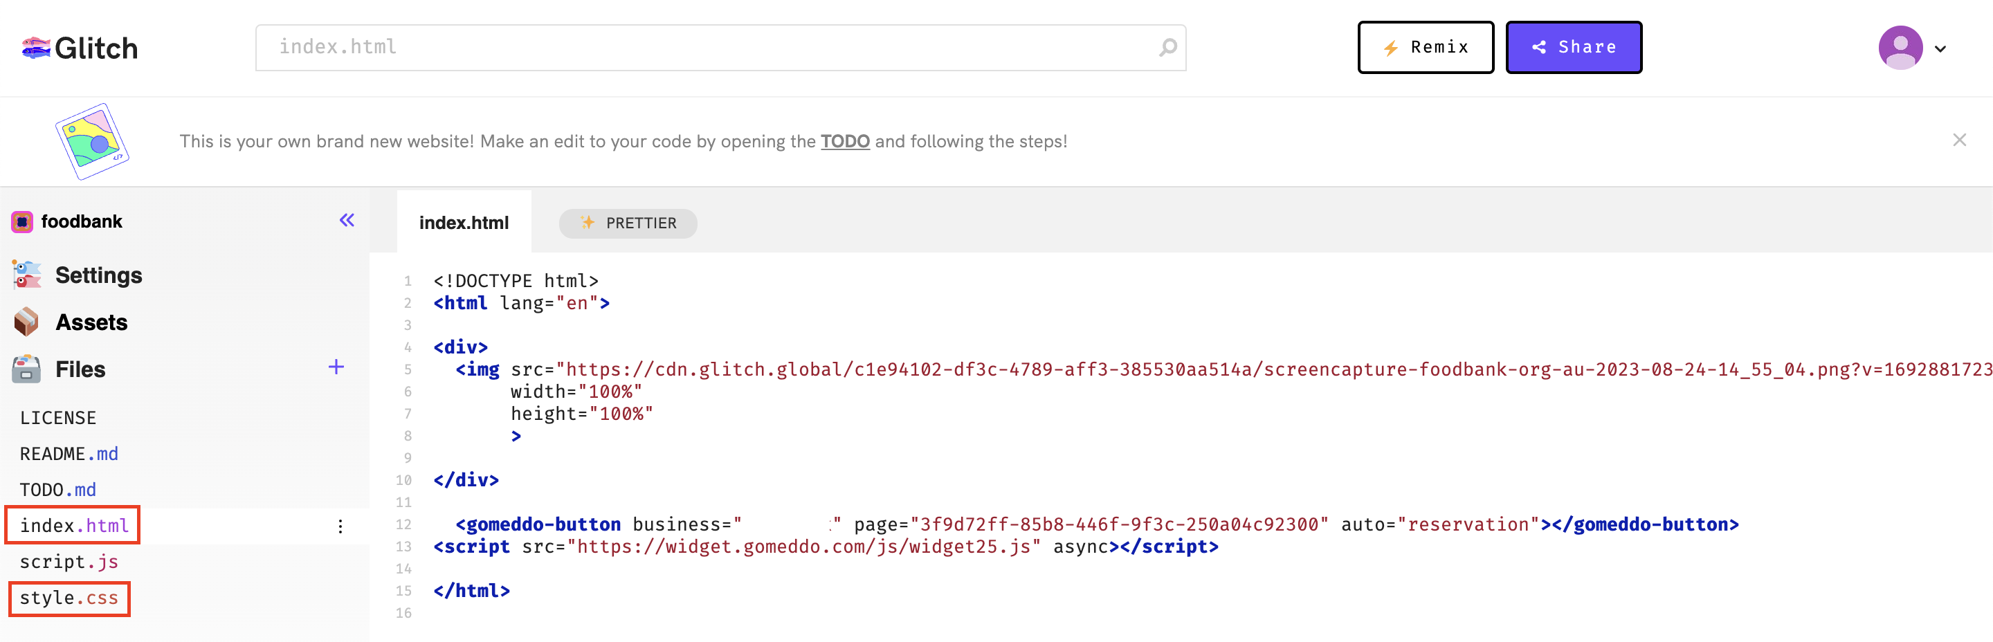Dismiss the welcome banner
This screenshot has width=1993, height=642.
(x=1959, y=140)
